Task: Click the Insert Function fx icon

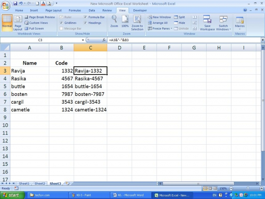Action: click(104, 40)
